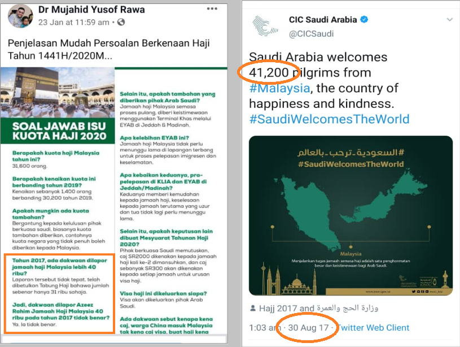Click the blue verified badge
This screenshot has height=347, width=460.
pyautogui.click(x=364, y=20)
